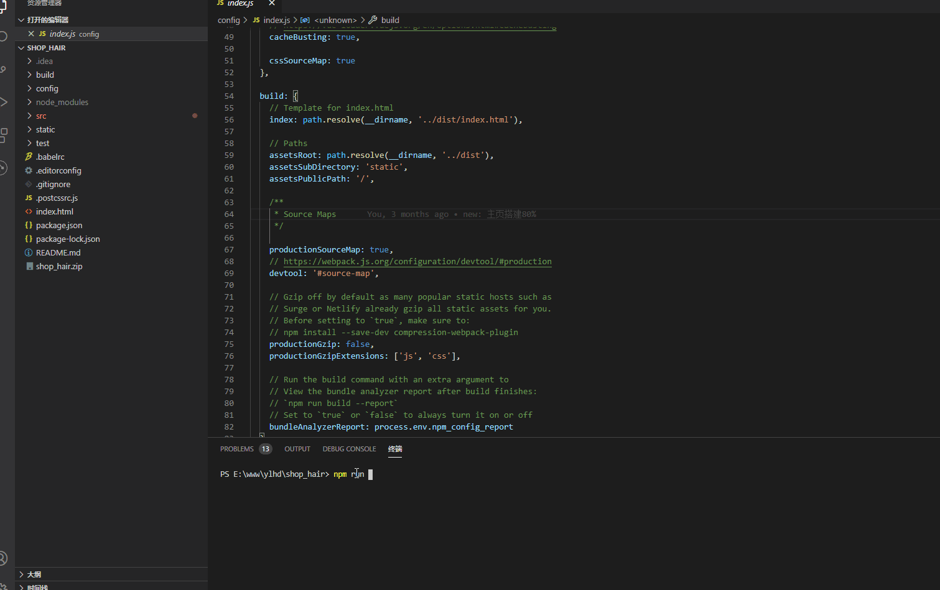The height and width of the screenshot is (590, 940).
Task: Click the assetsPublicPath property name
Action: 307,179
